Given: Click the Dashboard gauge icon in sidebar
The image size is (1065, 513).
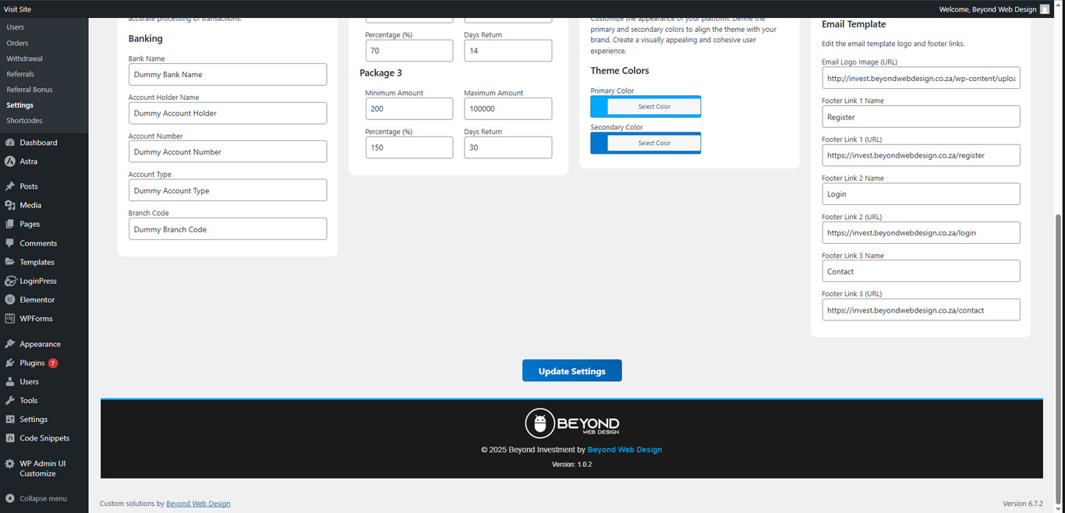Looking at the screenshot, I should click(x=9, y=143).
